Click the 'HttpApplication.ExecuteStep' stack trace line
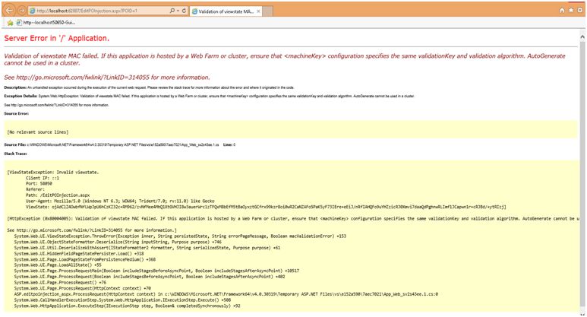This screenshot has height=317, width=587. pos(128,306)
